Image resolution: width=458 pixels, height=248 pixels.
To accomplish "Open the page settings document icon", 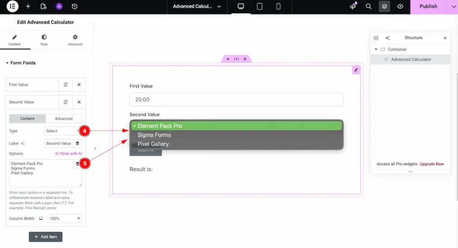I will (x=43, y=6).
